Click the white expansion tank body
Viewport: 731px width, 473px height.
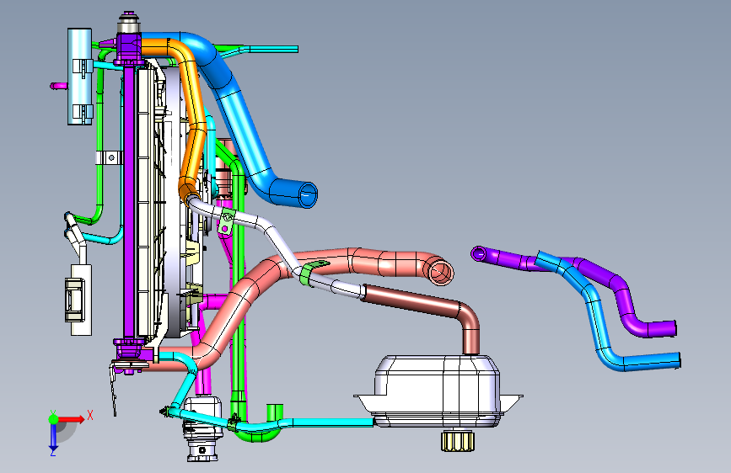pyautogui.click(x=436, y=391)
